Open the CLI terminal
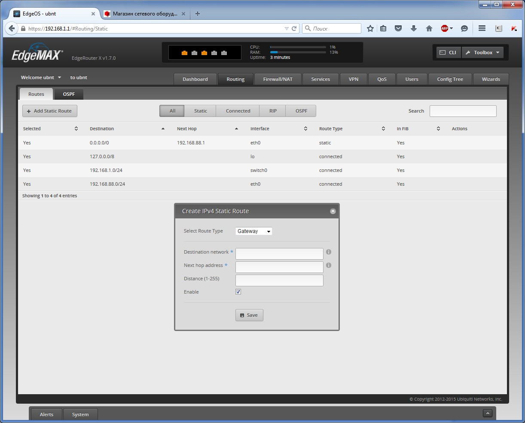525x423 pixels. pyautogui.click(x=448, y=52)
